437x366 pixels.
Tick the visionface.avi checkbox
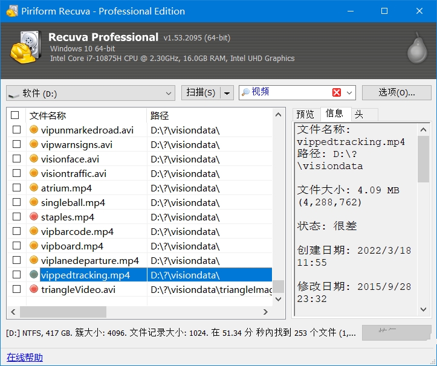(17, 158)
